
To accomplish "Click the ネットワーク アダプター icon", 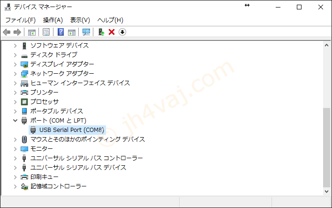I will pyautogui.click(x=24, y=74).
